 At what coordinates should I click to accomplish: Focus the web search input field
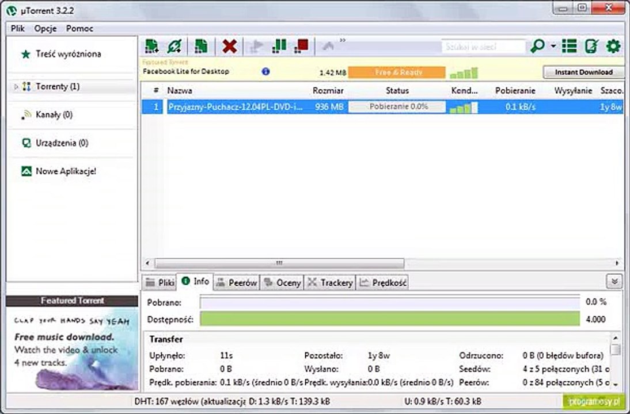pyautogui.click(x=483, y=47)
